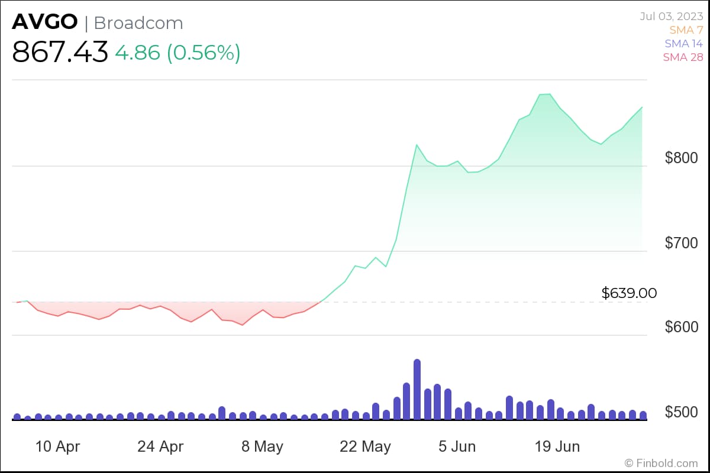The width and height of the screenshot is (710, 473).
Task: Select the SMA 7 legend entry
Action: [686, 30]
